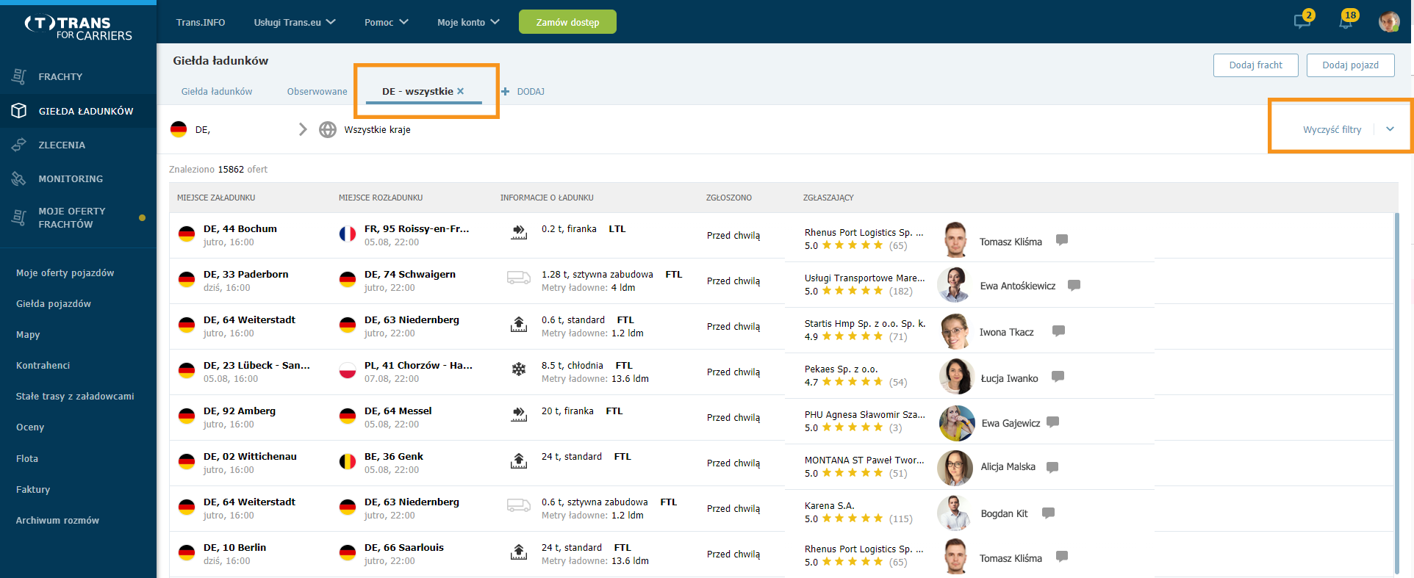Viewport: 1414px width, 578px height.
Task: Click the Giełda ładunków box icon
Action: click(x=19, y=111)
